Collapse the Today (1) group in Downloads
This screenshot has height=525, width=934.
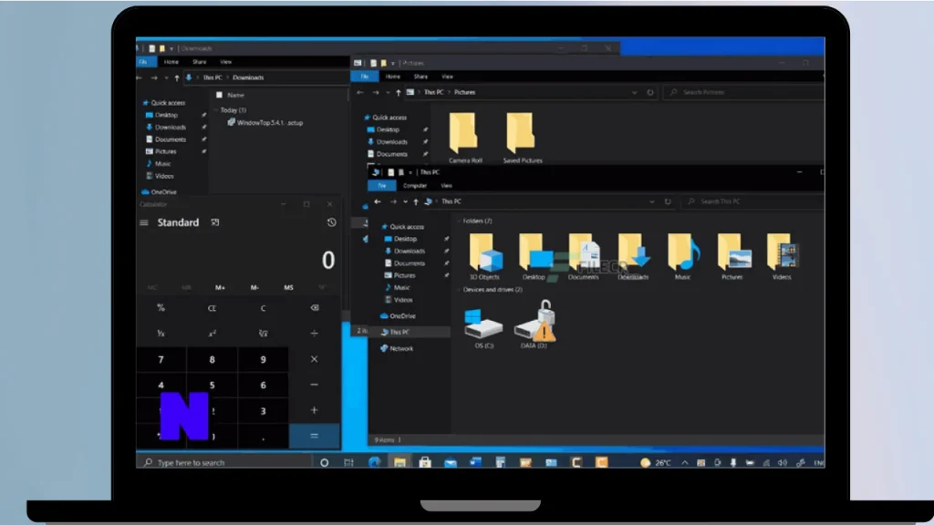coord(216,110)
